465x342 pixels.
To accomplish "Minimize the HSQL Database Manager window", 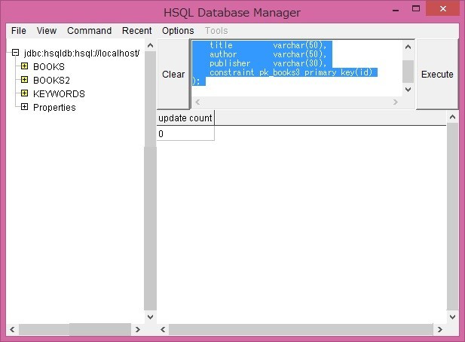I will click(x=396, y=10).
